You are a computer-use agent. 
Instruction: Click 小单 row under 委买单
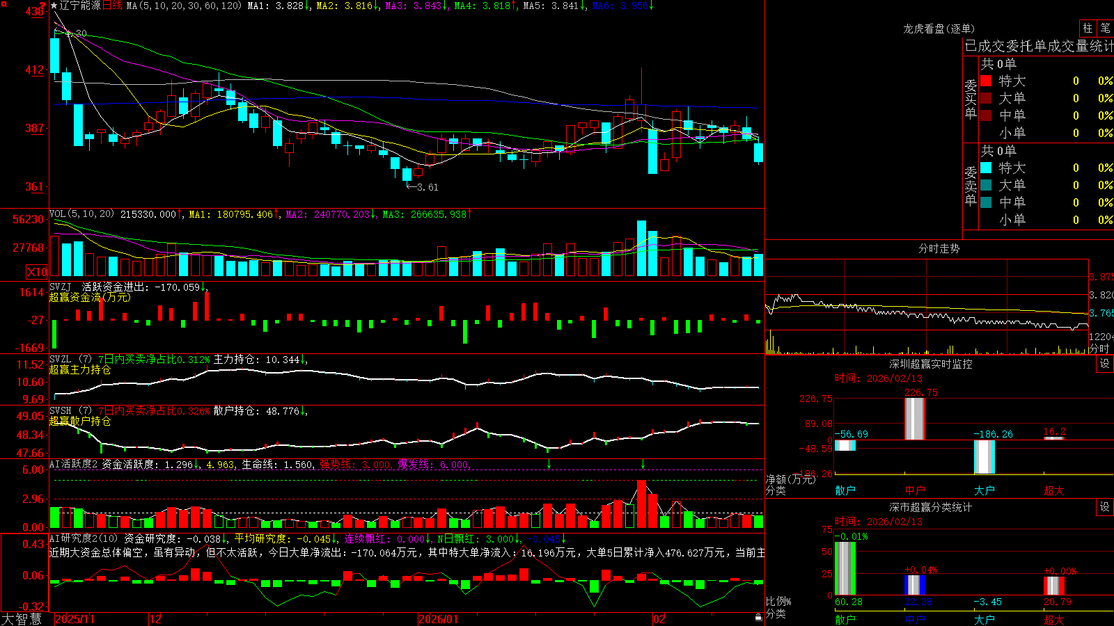point(1046,133)
